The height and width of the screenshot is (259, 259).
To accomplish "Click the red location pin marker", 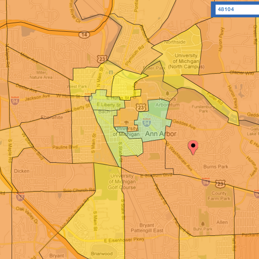I will coord(193,147).
